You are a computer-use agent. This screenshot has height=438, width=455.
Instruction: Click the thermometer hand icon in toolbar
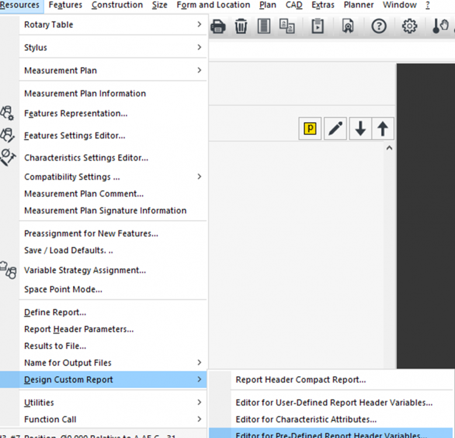pyautogui.click(x=440, y=26)
